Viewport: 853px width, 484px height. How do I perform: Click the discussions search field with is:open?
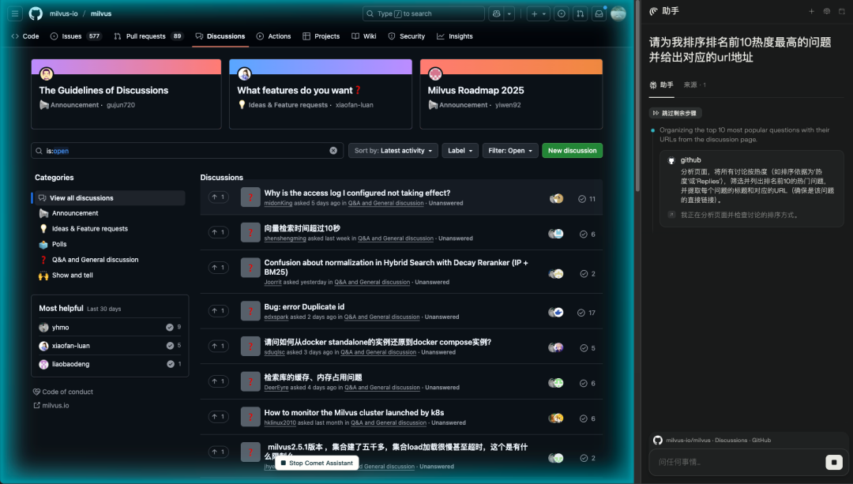coord(187,151)
